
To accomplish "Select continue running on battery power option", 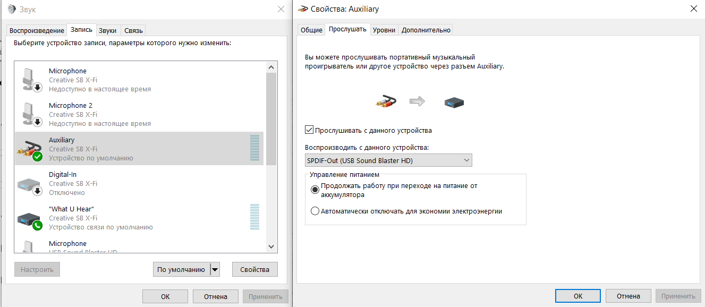I will [x=315, y=189].
